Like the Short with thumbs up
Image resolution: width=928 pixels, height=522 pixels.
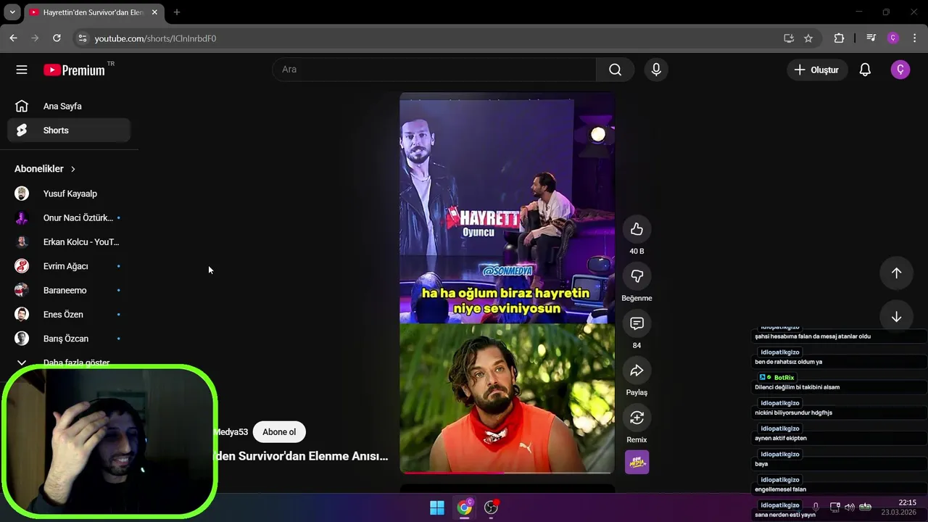[x=637, y=229]
